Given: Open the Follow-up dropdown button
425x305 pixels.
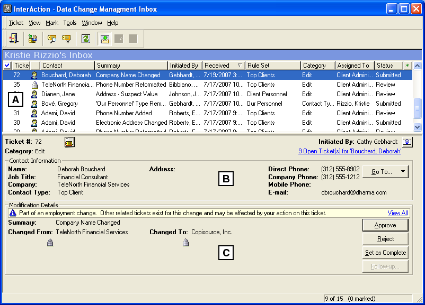Looking at the screenshot, I should [x=385, y=266].
